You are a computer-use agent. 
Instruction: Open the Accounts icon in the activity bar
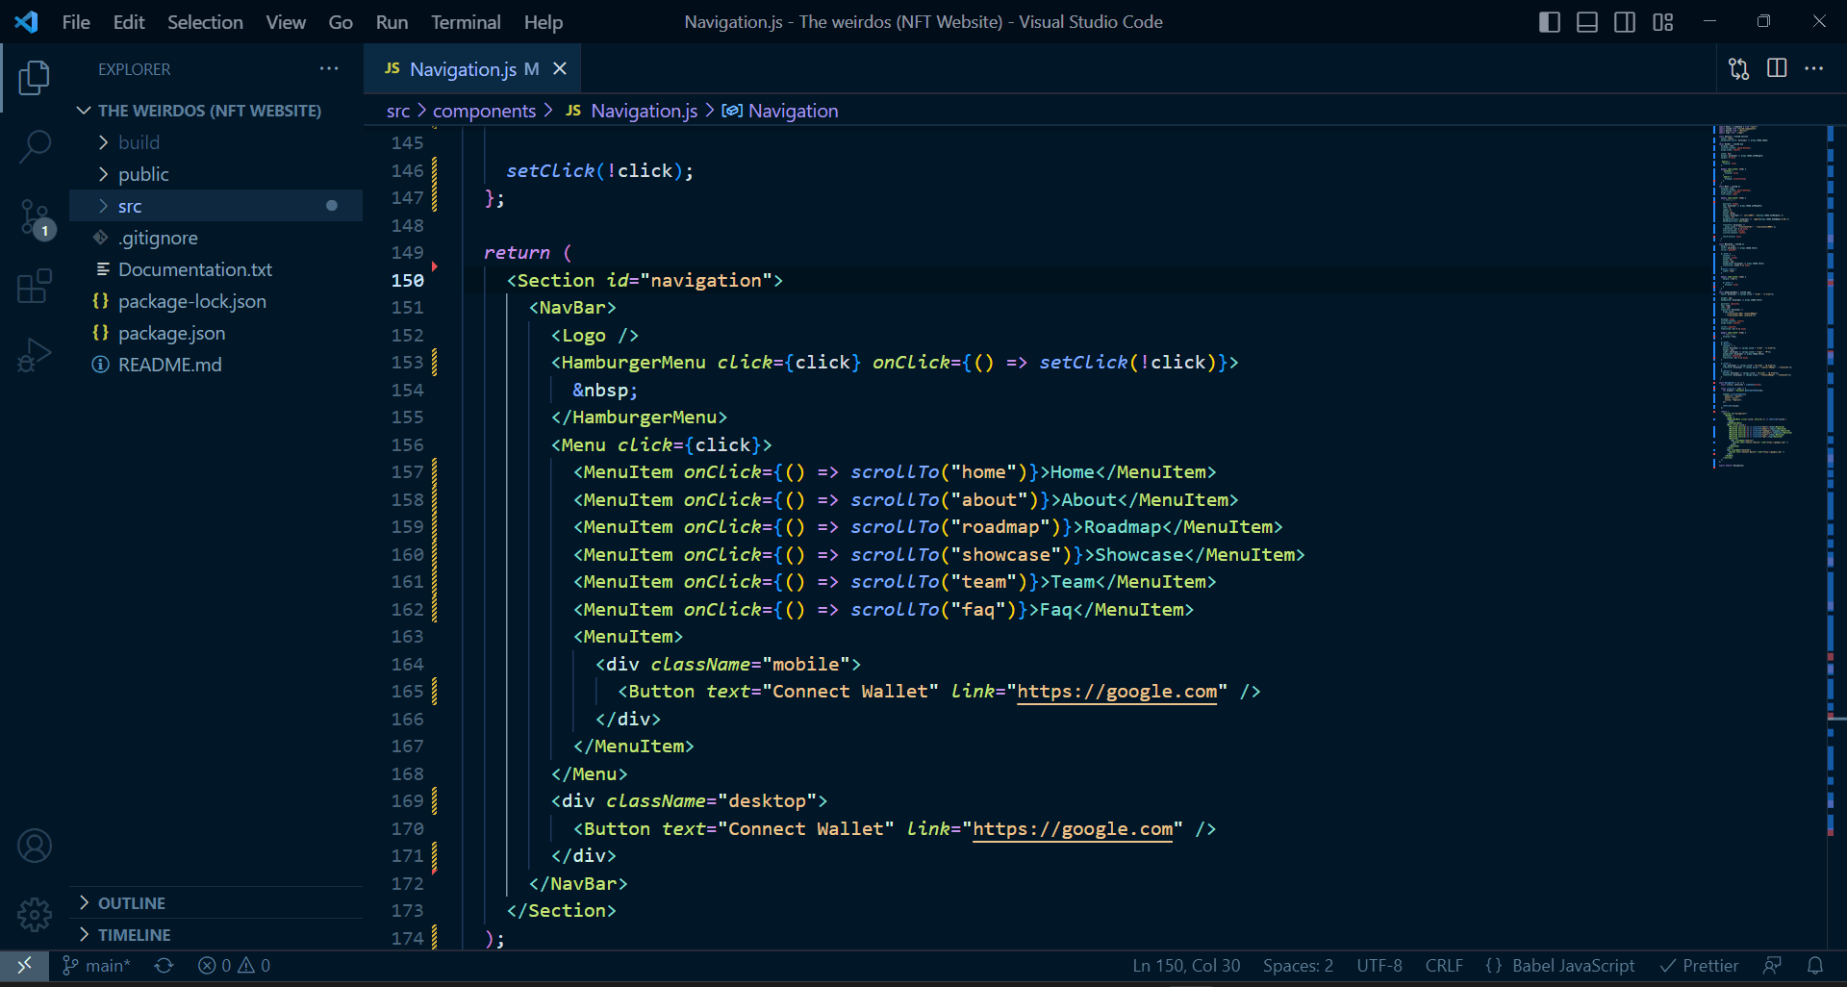35,846
